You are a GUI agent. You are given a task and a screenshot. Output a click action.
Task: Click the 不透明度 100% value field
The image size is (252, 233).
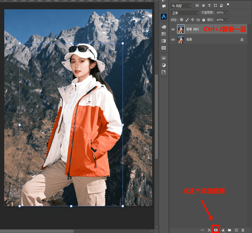coord(220,12)
